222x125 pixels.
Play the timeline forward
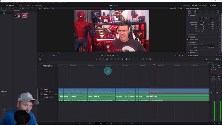pos(111,56)
